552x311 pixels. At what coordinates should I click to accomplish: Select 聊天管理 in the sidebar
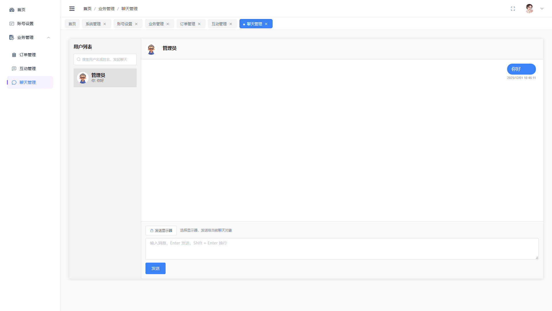tap(30, 82)
